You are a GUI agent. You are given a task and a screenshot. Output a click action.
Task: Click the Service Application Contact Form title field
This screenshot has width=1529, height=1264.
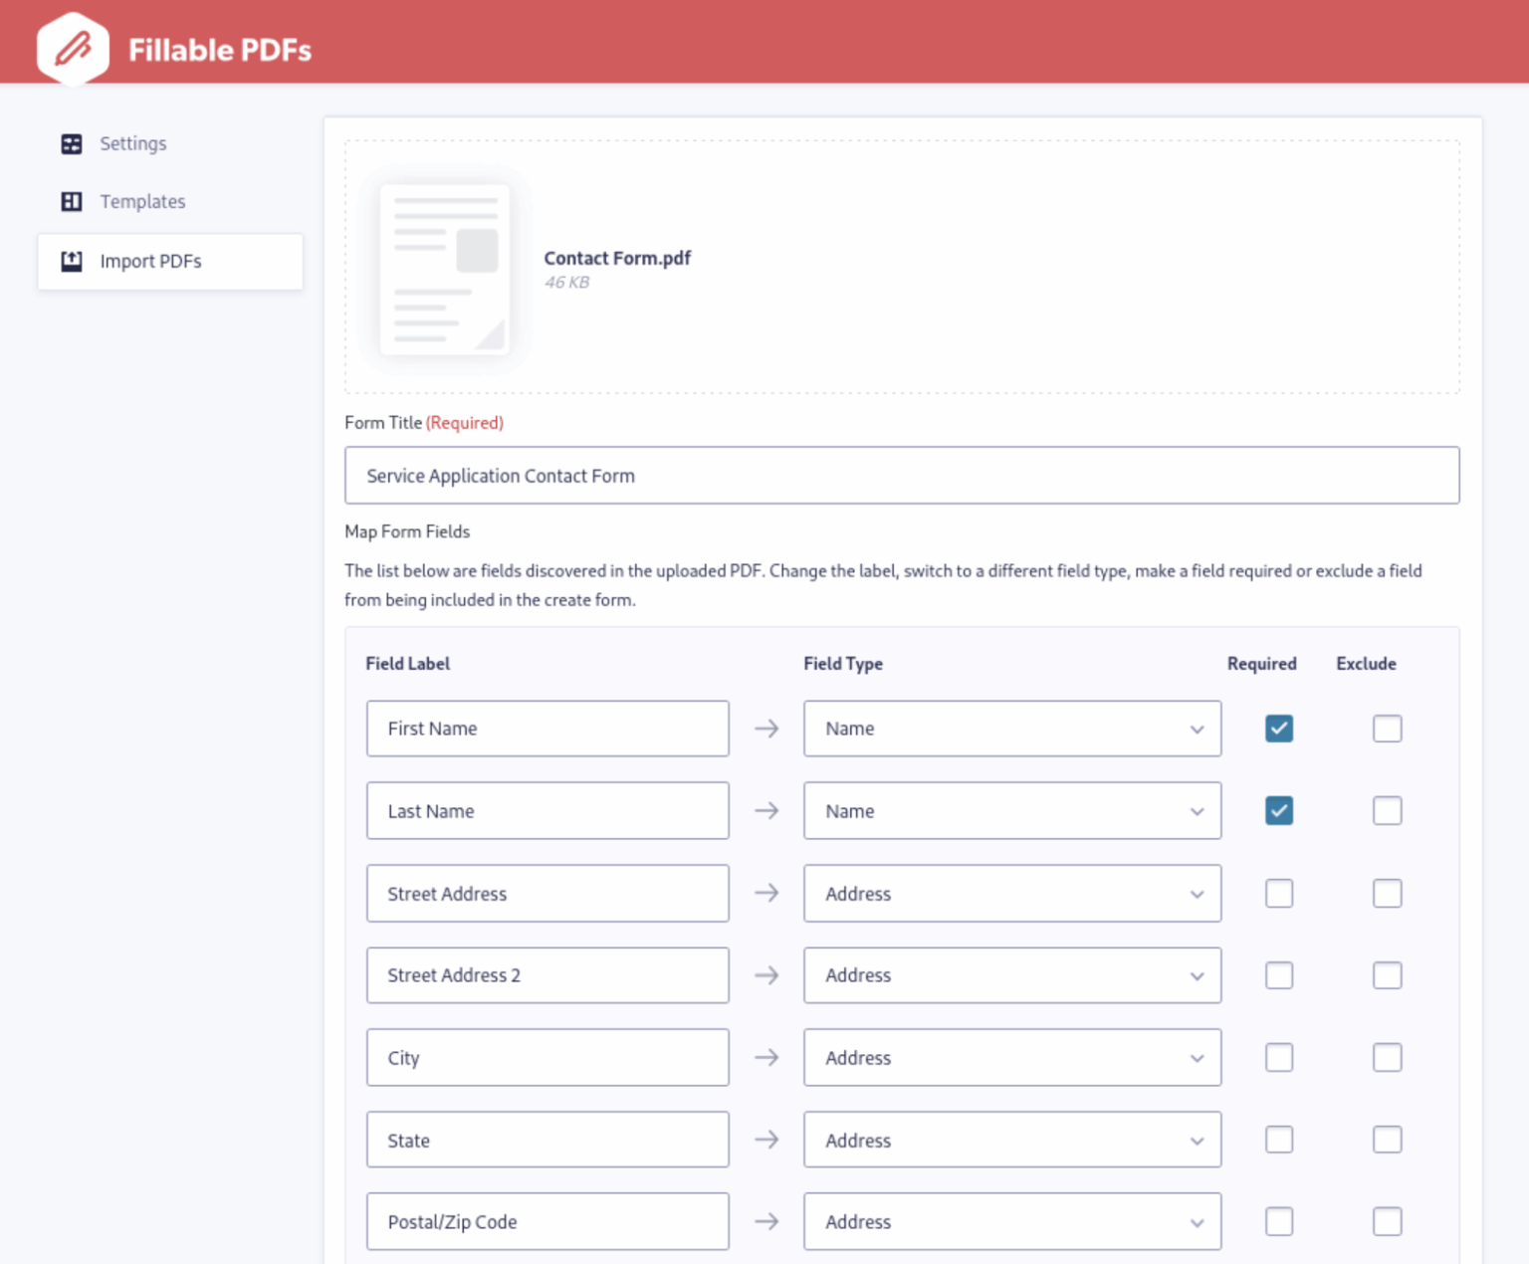coord(901,475)
